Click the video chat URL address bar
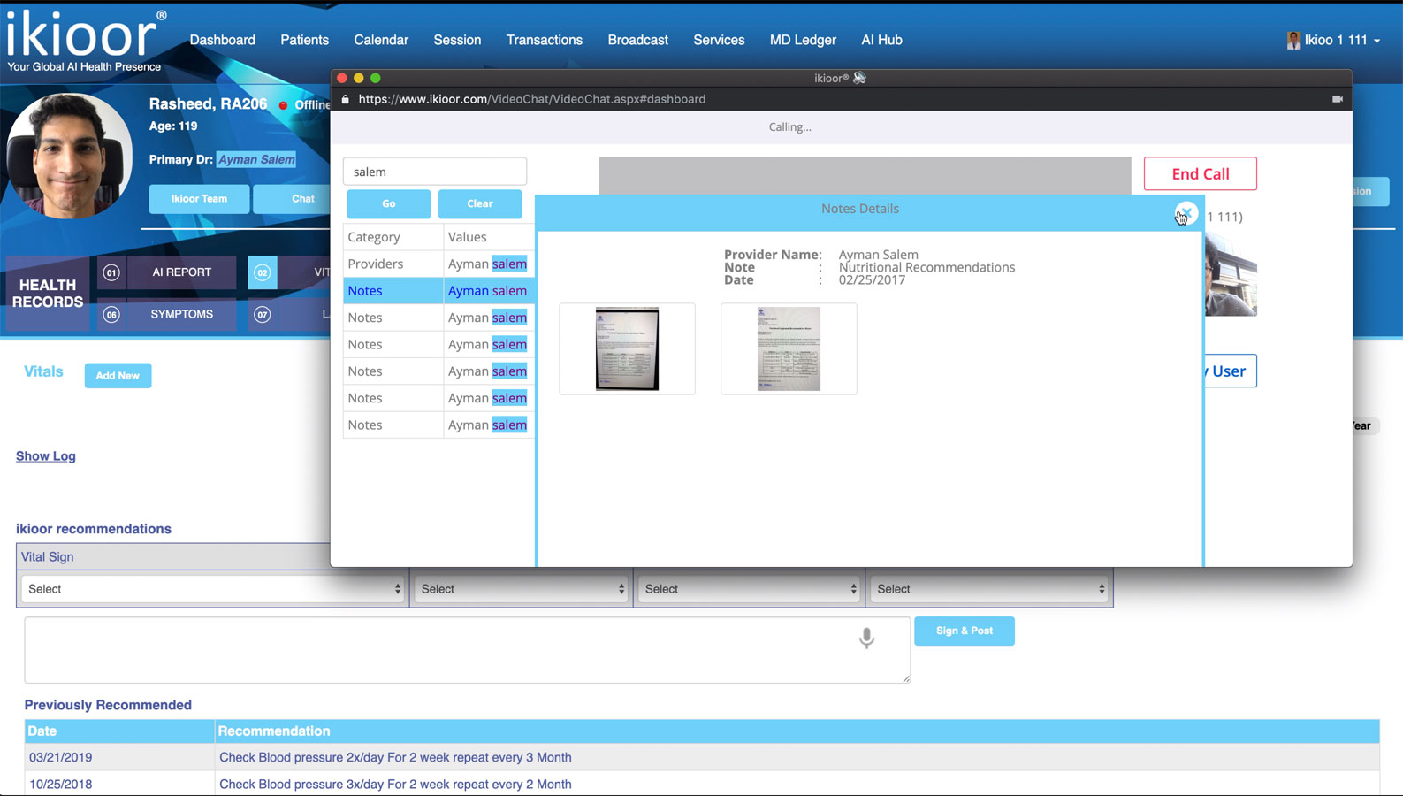Screen dimensions: 1403x796 532,99
